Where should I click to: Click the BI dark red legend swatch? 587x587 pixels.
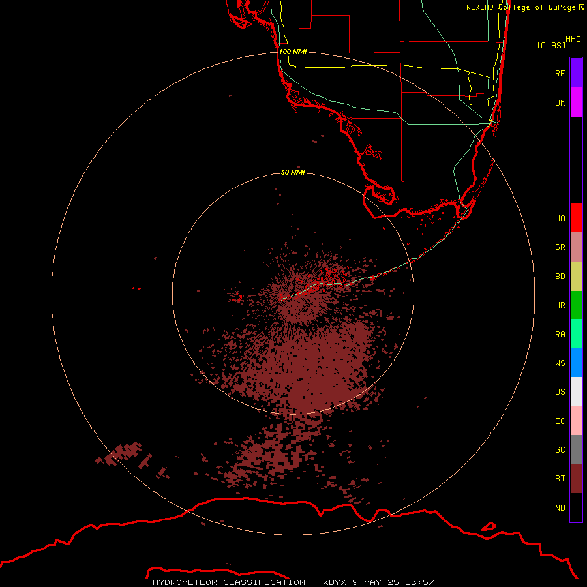[x=576, y=479]
